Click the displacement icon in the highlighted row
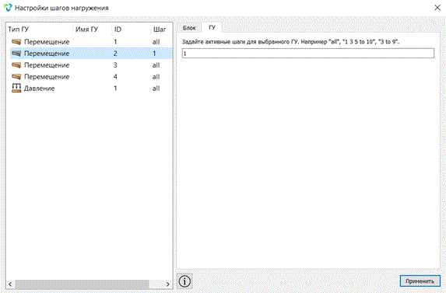The image size is (446, 293). pyautogui.click(x=16, y=54)
